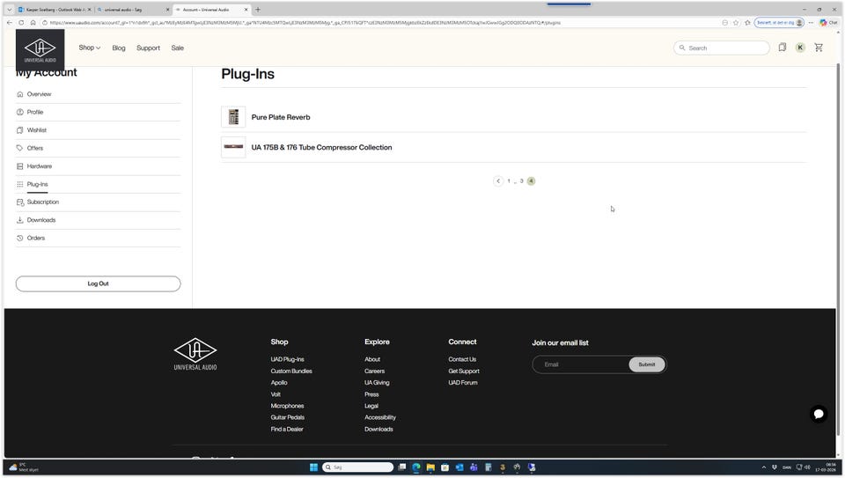Close the Account - Universal Audio tab
Image resolution: width=845 pixels, height=478 pixels.
[246, 9]
